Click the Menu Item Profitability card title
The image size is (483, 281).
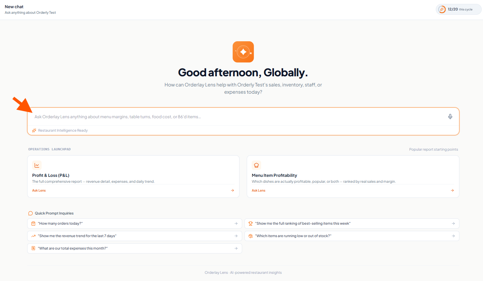pyautogui.click(x=274, y=176)
